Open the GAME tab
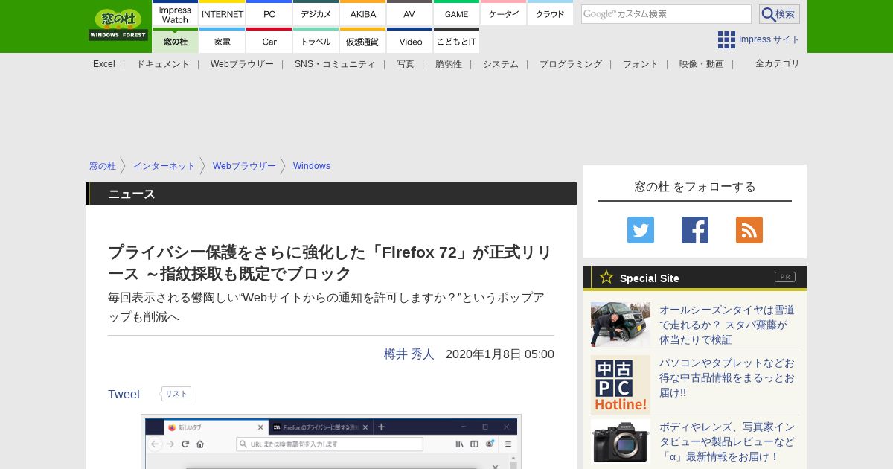Screen dimensions: 893x469 pyautogui.click(x=456, y=13)
